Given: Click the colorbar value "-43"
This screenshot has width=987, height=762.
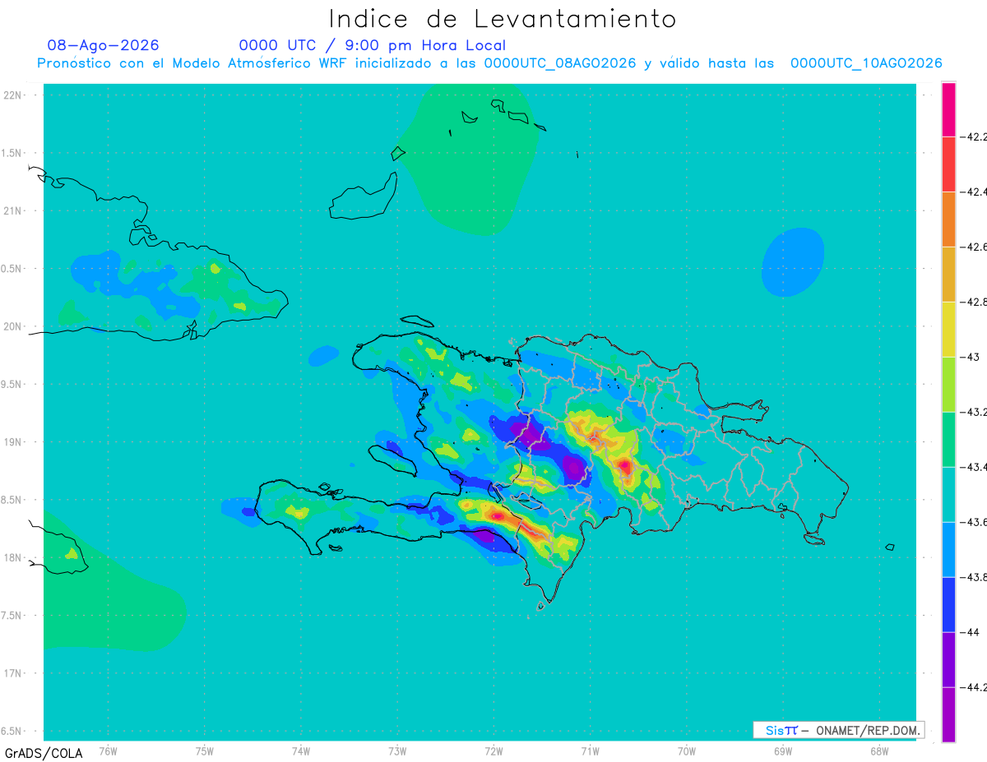Looking at the screenshot, I should [971, 357].
